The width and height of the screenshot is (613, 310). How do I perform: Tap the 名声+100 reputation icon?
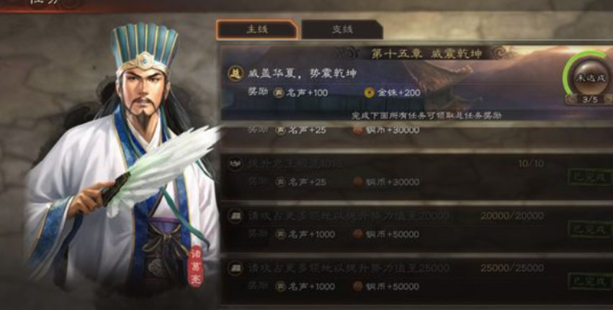tap(279, 93)
